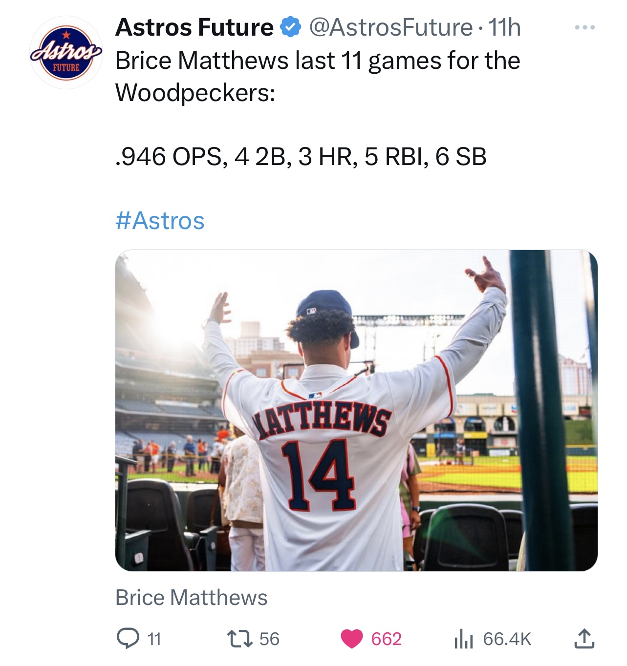The width and height of the screenshot is (627, 666).
Task: Click the blue verified checkmark badge
Action: pyautogui.click(x=290, y=27)
